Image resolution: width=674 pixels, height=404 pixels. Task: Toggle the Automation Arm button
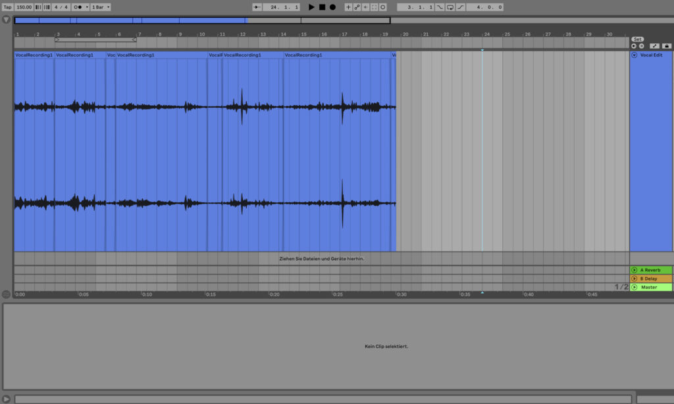tap(357, 7)
